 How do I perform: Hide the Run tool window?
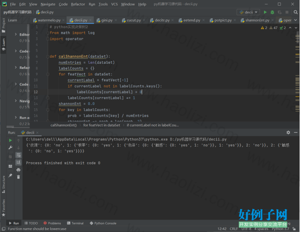click(296, 132)
